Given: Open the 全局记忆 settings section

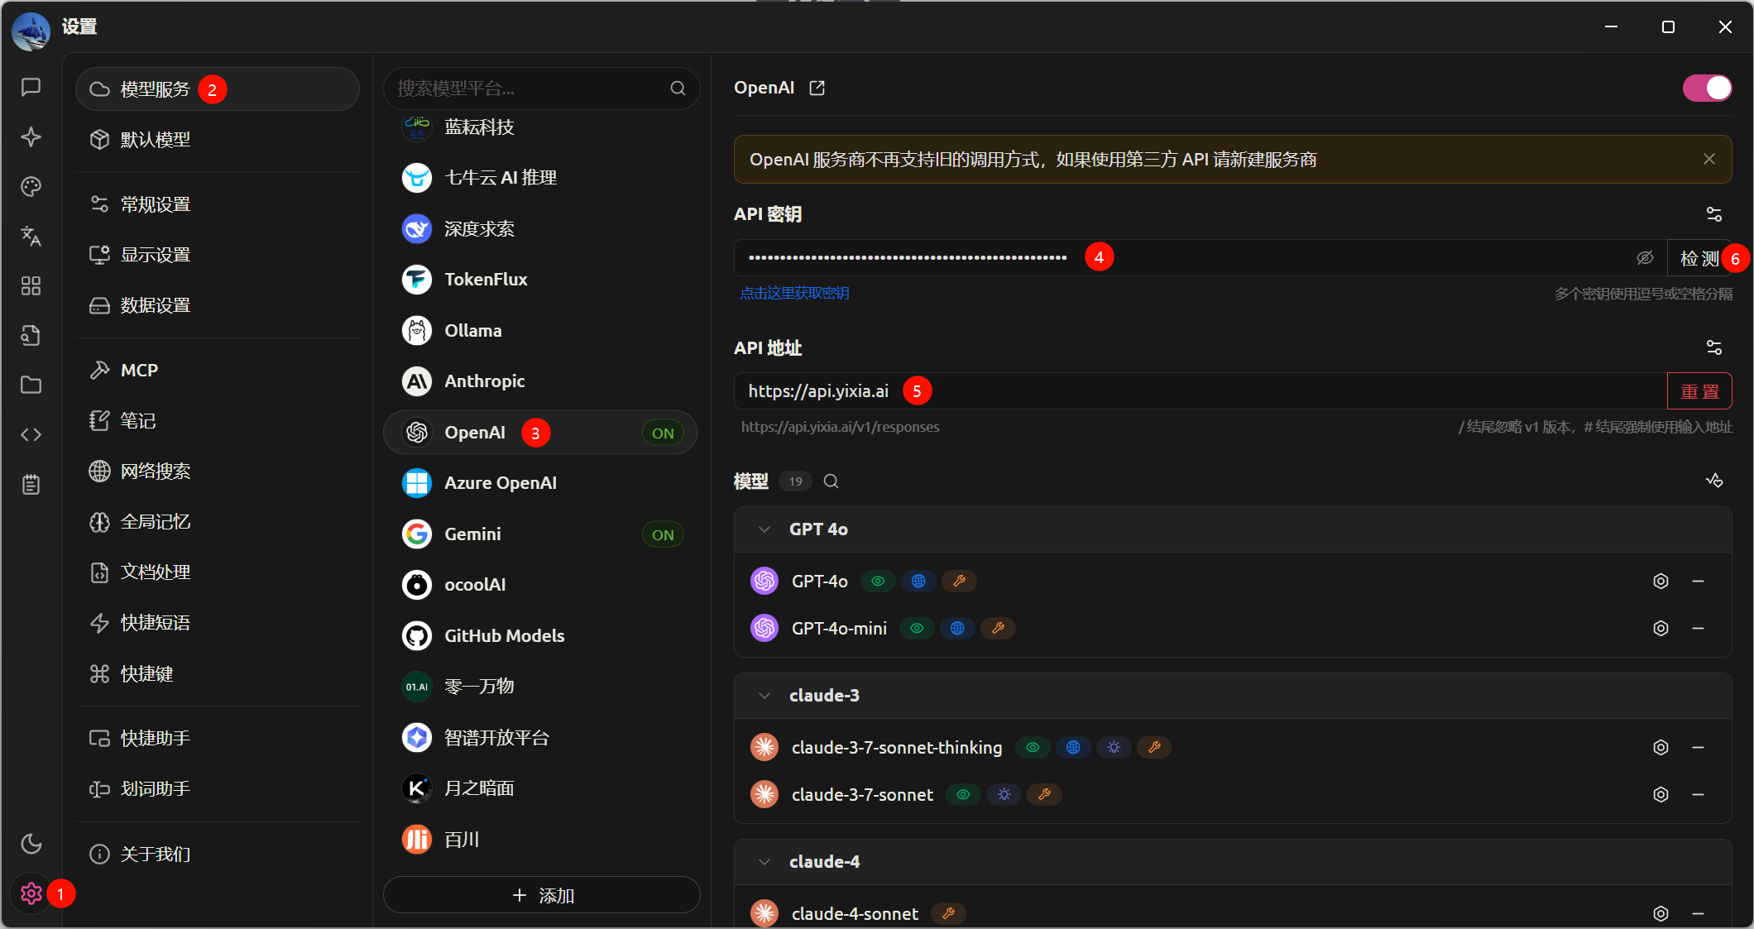Looking at the screenshot, I should coord(217,522).
